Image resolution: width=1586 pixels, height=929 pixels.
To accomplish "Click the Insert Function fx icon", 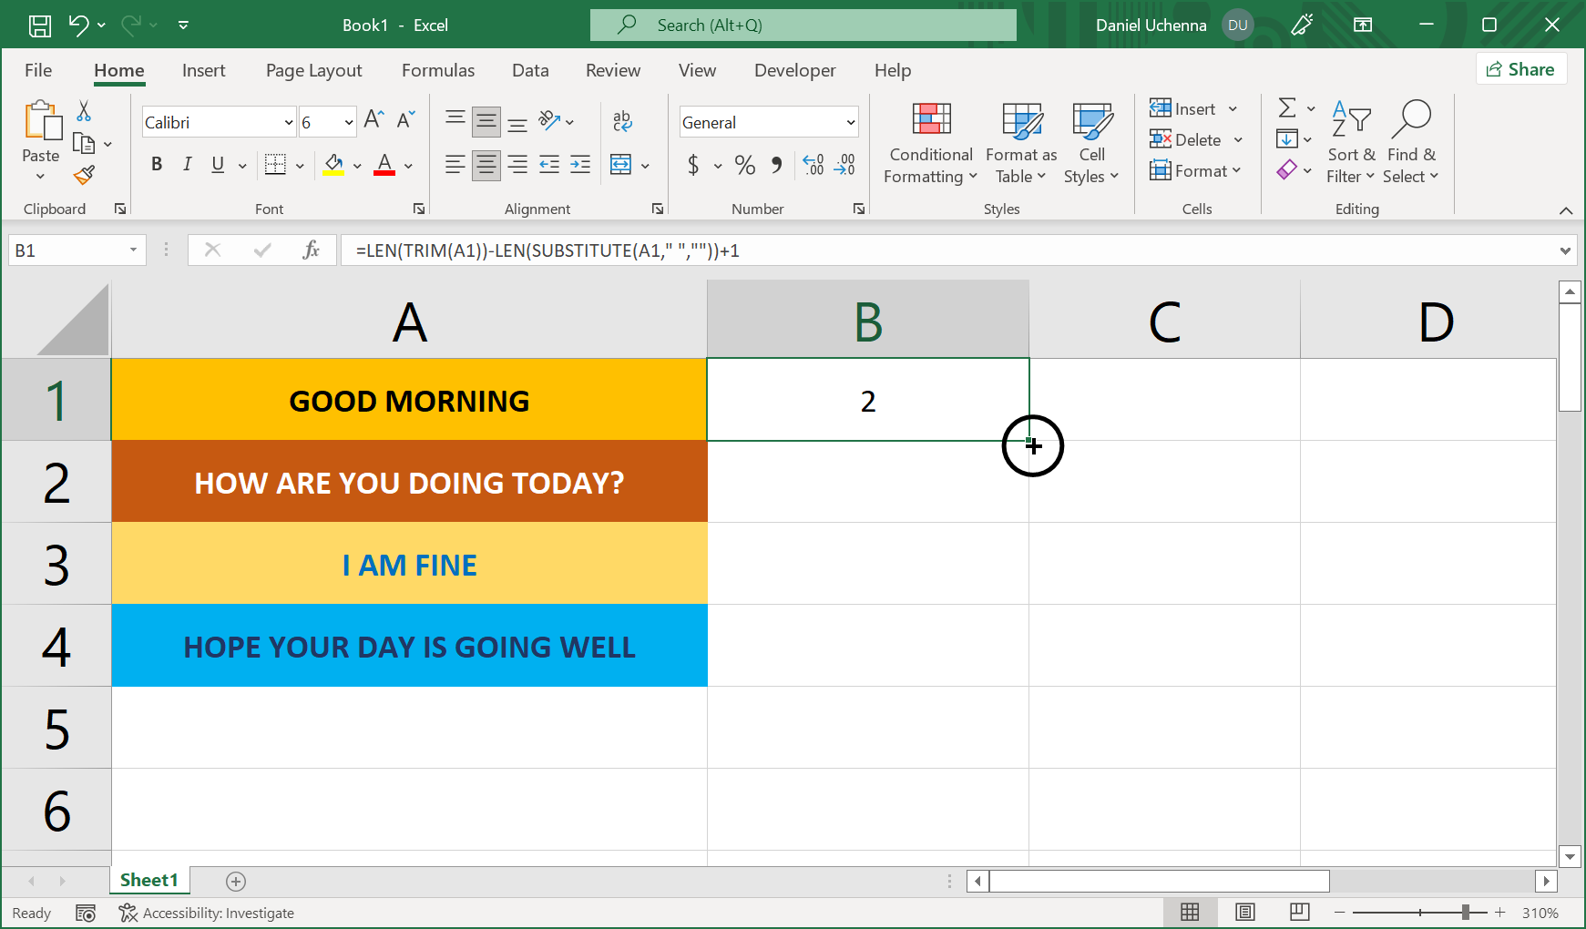I will point(311,250).
